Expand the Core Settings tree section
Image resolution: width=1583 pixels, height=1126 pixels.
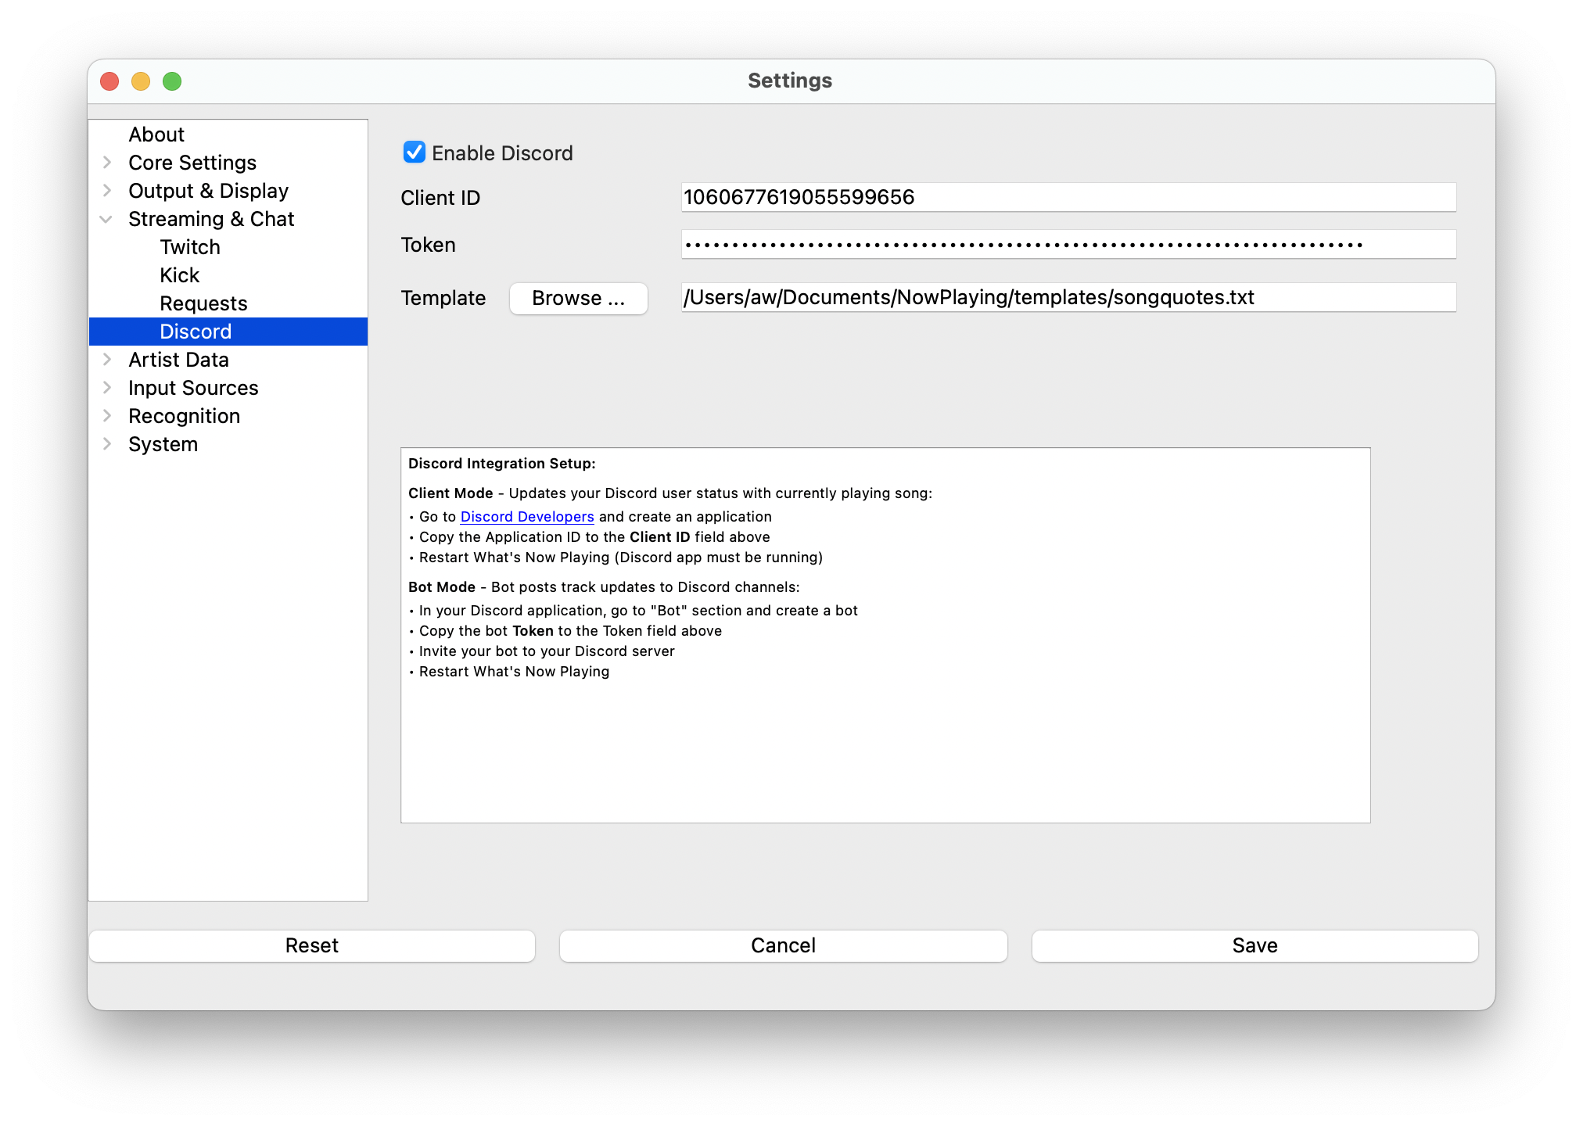tap(107, 163)
